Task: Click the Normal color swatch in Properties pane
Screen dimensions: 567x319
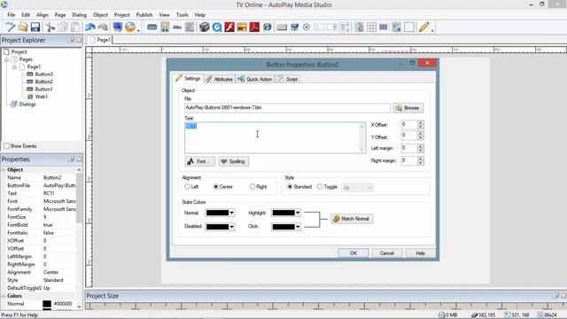Action: coord(47,304)
